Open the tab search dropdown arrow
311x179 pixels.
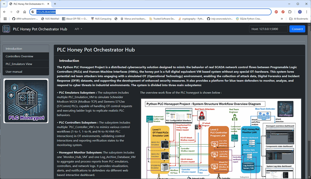tap(4, 4)
